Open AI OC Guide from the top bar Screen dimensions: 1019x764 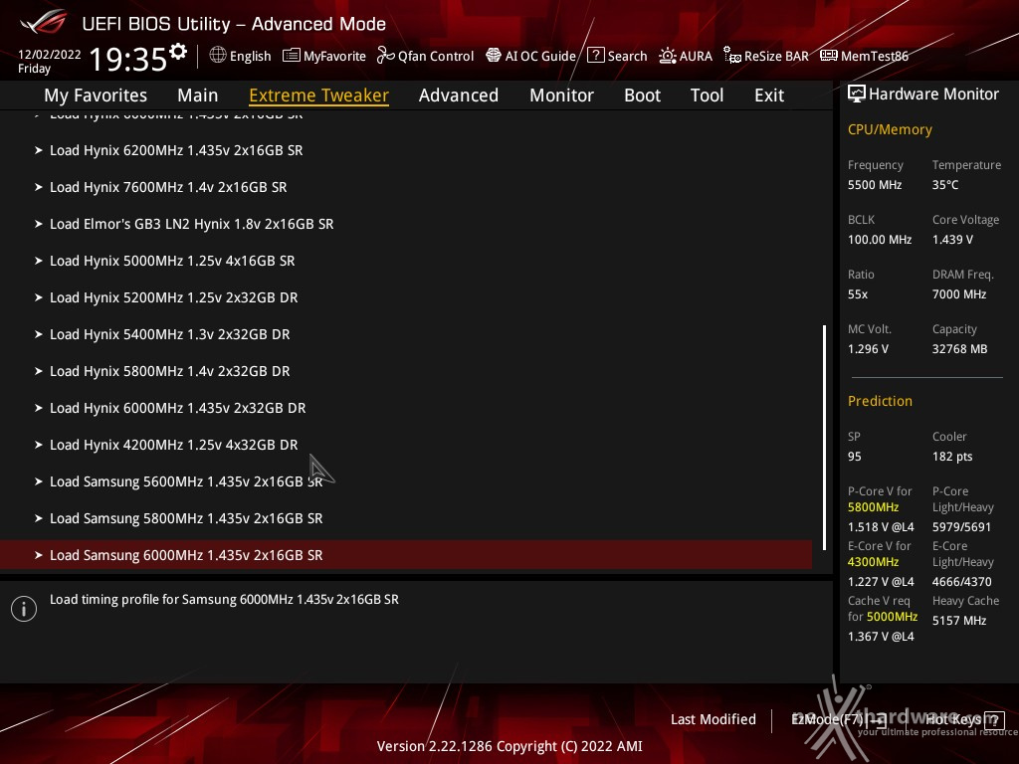[540, 56]
